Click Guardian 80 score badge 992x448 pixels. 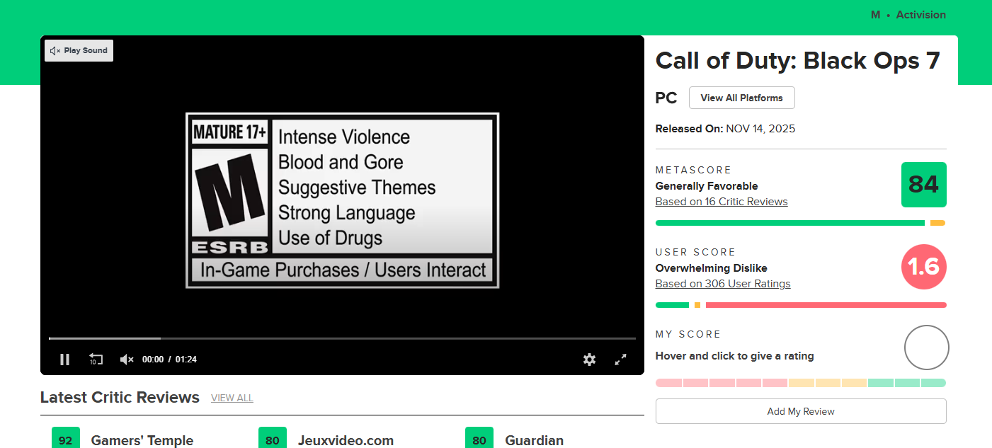479,437
